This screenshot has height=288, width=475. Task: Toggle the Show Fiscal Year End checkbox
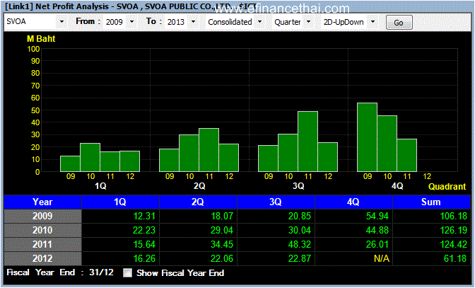(127, 273)
